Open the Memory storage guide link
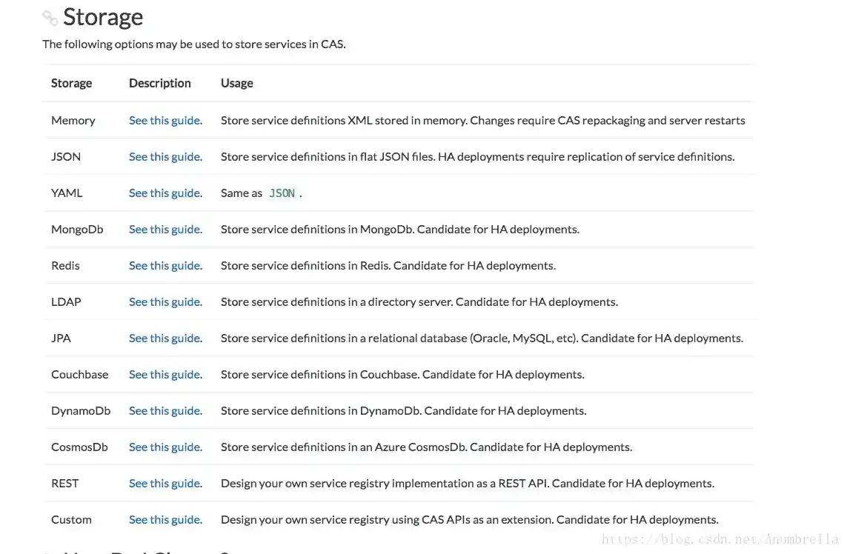 pyautogui.click(x=165, y=120)
